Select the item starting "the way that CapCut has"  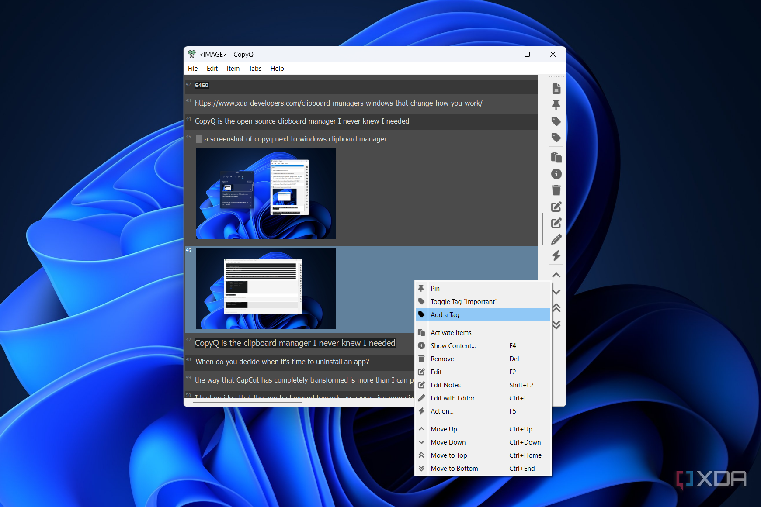300,380
